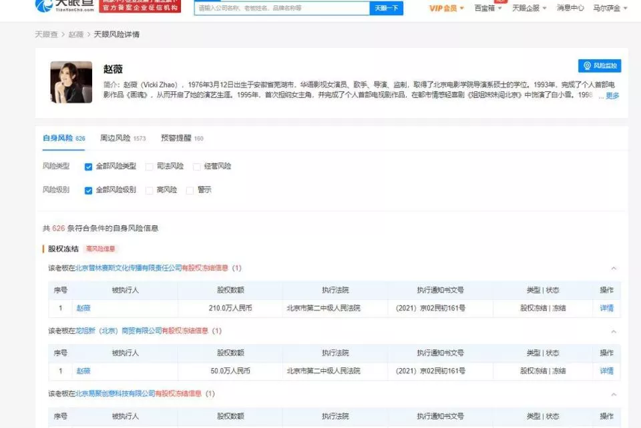Click the 626 risk count text

pyautogui.click(x=59, y=229)
